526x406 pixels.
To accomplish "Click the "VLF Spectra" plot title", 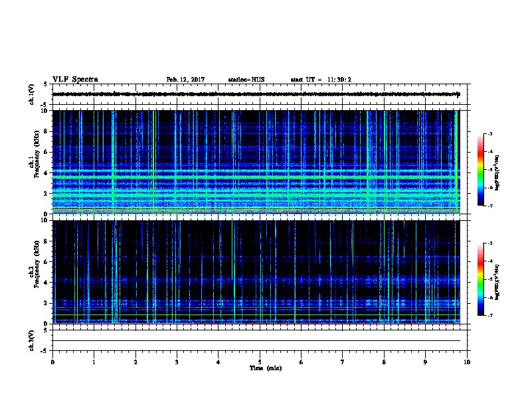I will (x=75, y=80).
